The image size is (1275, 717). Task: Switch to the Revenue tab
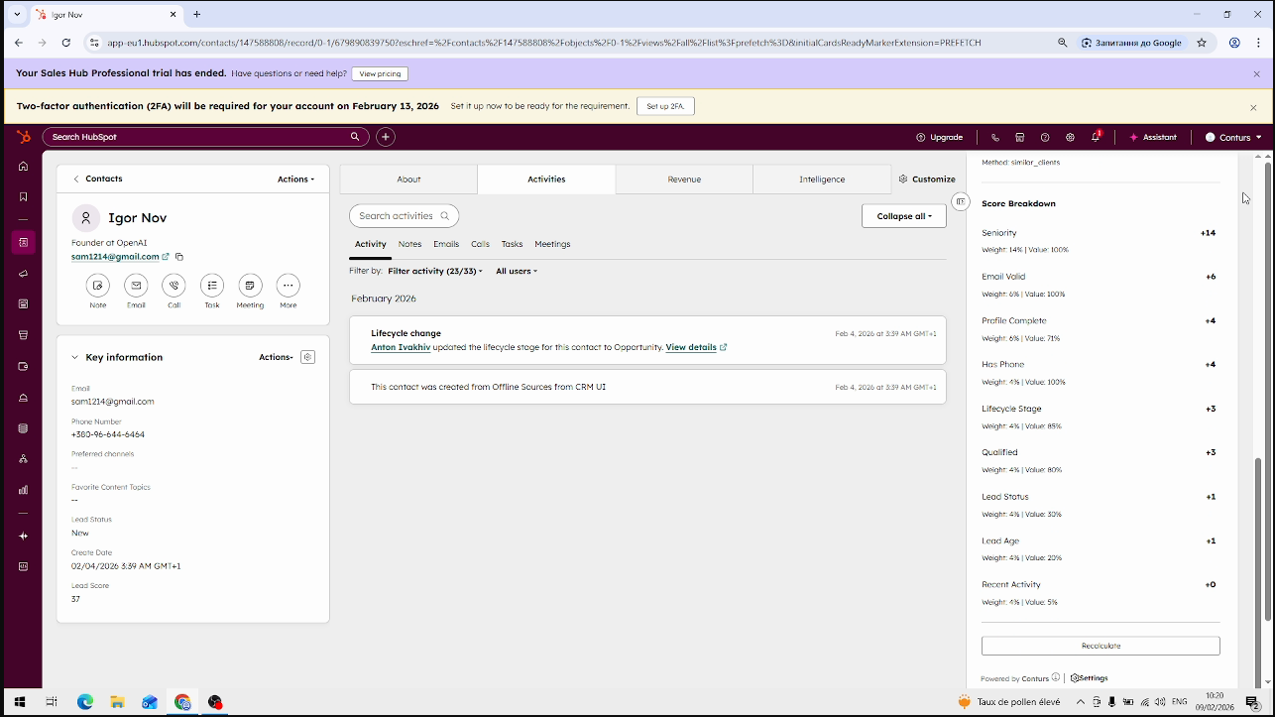(683, 179)
